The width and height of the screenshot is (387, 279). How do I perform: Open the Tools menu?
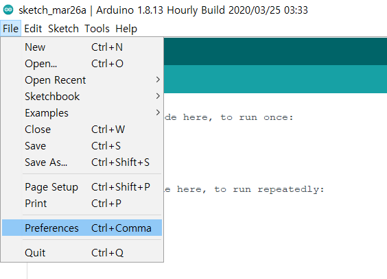(97, 29)
